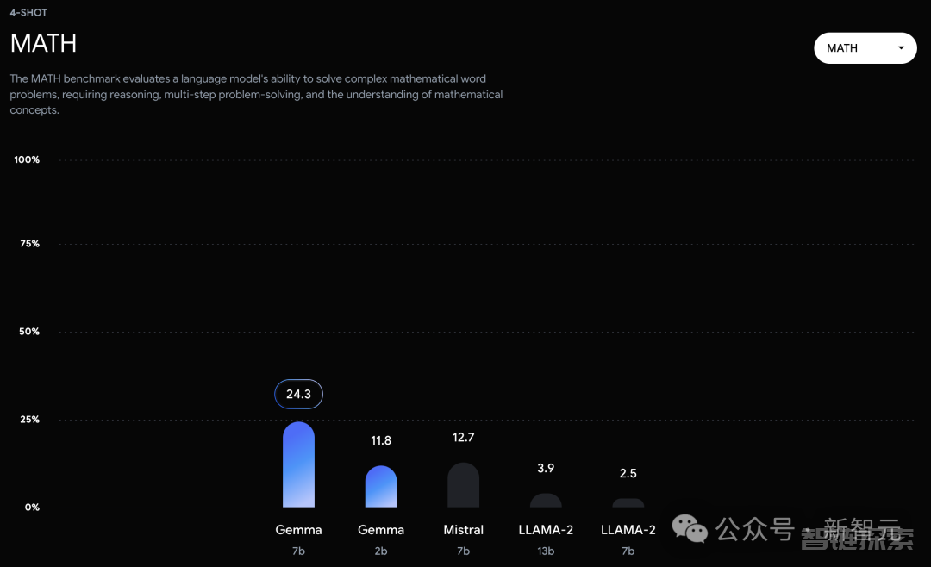Click the dropdown arrow in MATH selector
The height and width of the screenshot is (567, 931).
tap(901, 48)
